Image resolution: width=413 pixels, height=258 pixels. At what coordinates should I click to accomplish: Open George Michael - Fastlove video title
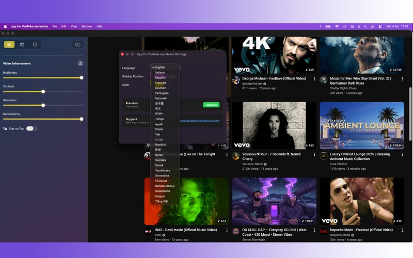(274, 78)
